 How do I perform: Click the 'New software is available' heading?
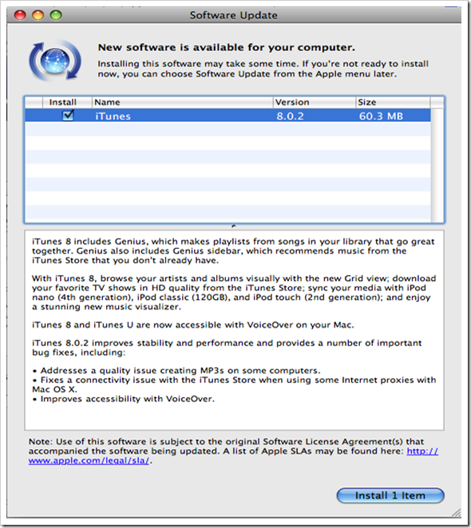pyautogui.click(x=227, y=48)
